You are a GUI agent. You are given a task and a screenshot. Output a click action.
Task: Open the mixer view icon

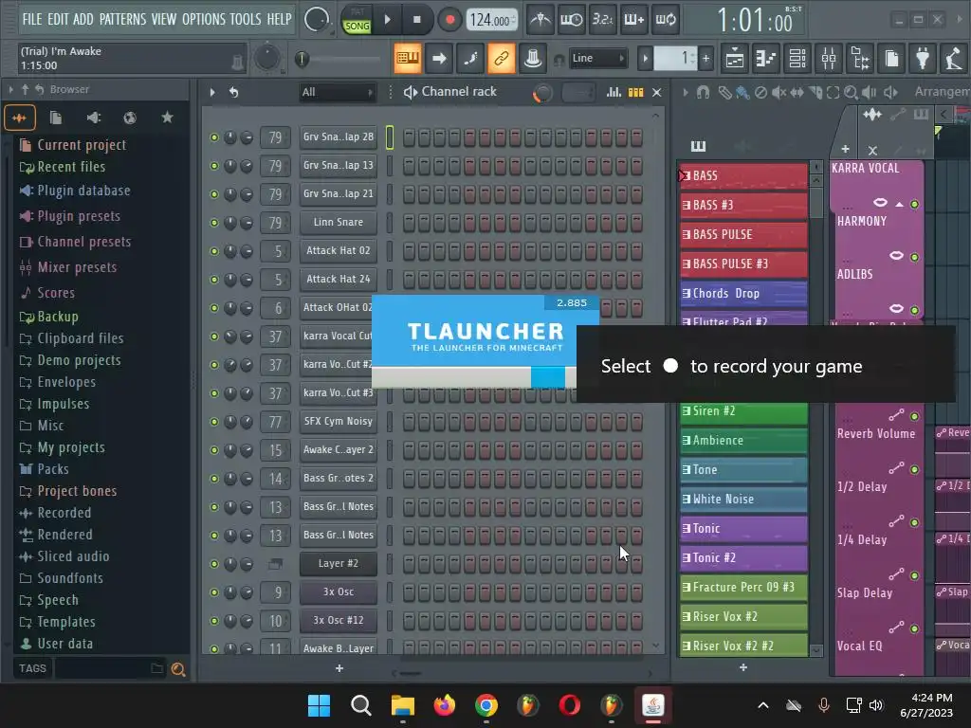[829, 59]
